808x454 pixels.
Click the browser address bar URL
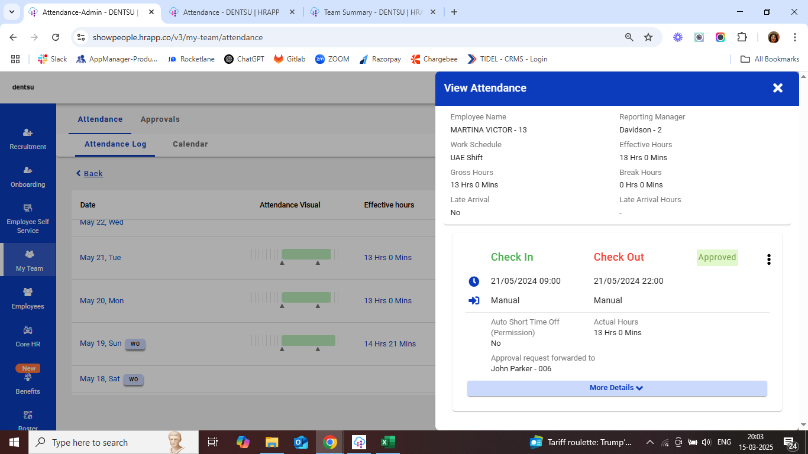(x=177, y=37)
